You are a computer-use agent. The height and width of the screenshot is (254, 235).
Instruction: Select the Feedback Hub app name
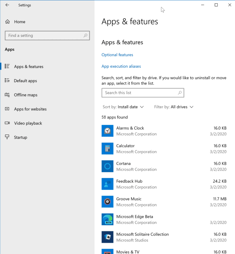coord(129,181)
